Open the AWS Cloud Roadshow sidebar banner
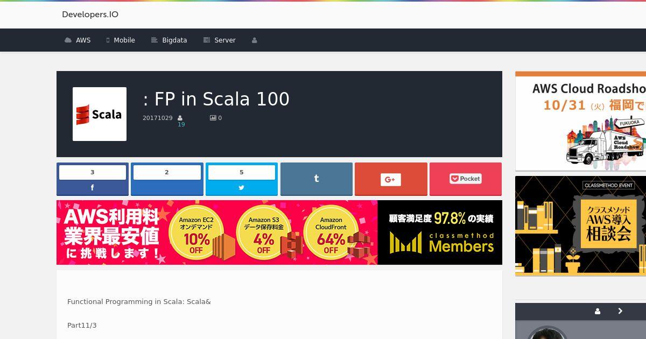The height and width of the screenshot is (339, 646). (x=580, y=121)
